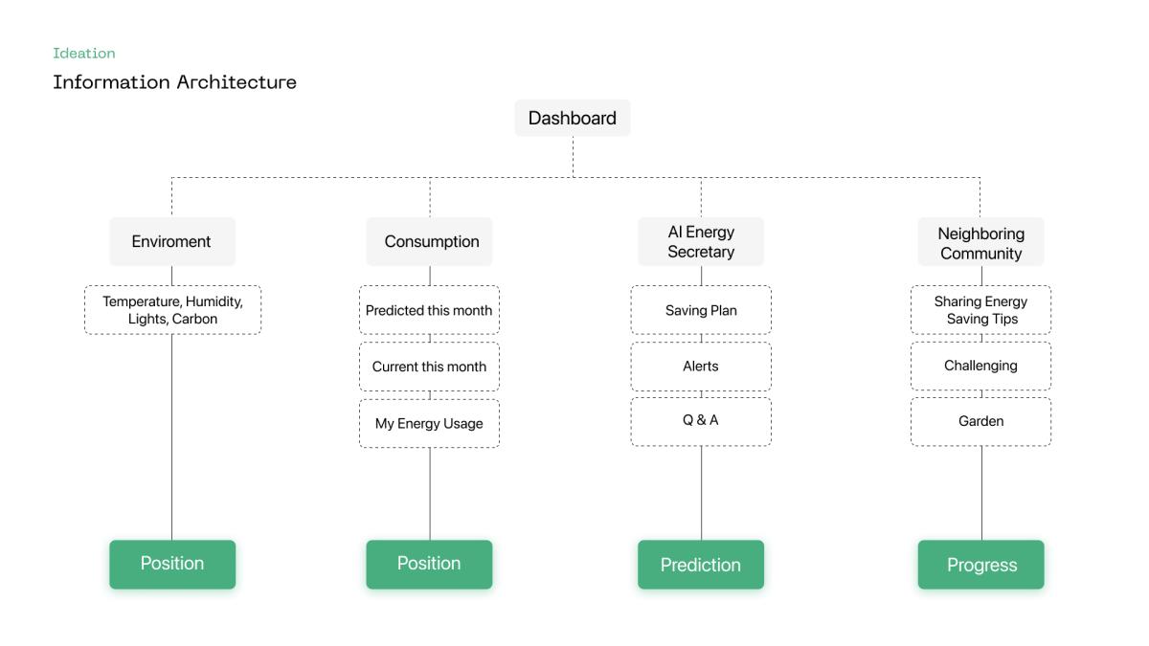1149x646 pixels.
Task: Select the AI Energy Secretary node
Action: click(x=701, y=241)
